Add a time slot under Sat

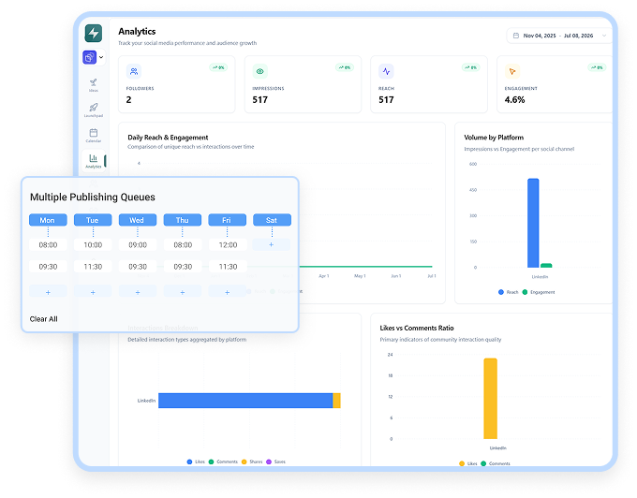(272, 244)
